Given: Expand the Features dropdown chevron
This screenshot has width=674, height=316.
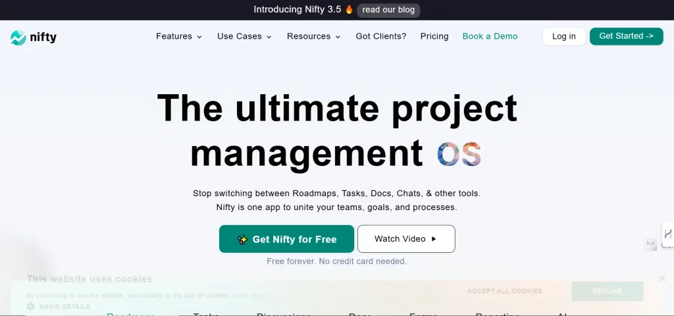Looking at the screenshot, I should tap(199, 37).
